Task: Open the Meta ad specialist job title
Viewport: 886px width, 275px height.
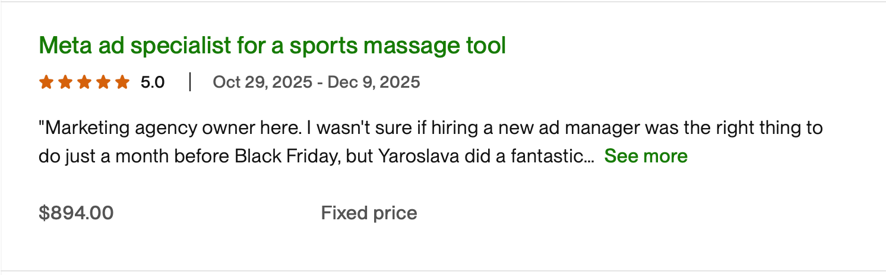Action: click(272, 46)
